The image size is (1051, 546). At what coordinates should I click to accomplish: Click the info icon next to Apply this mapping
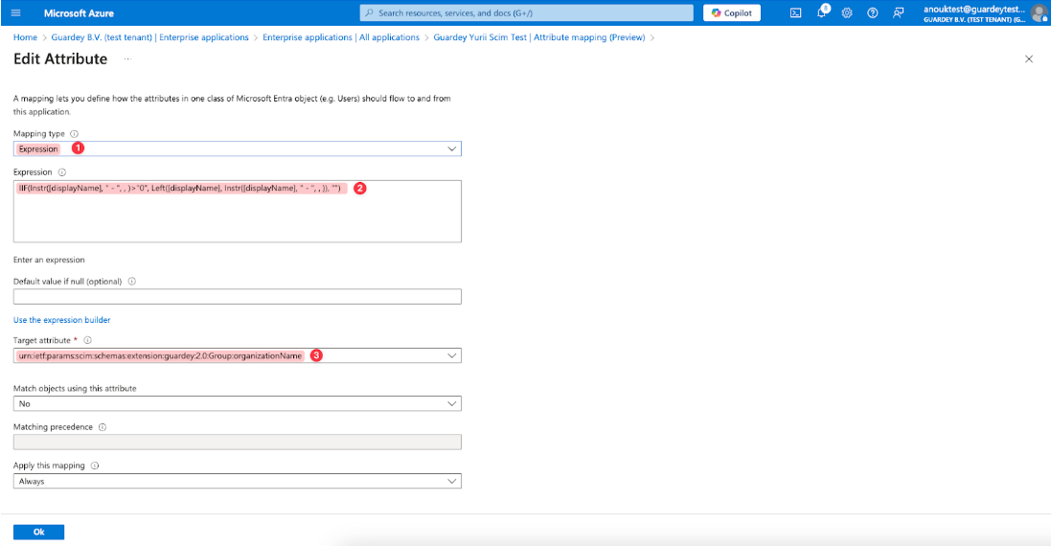95,466
